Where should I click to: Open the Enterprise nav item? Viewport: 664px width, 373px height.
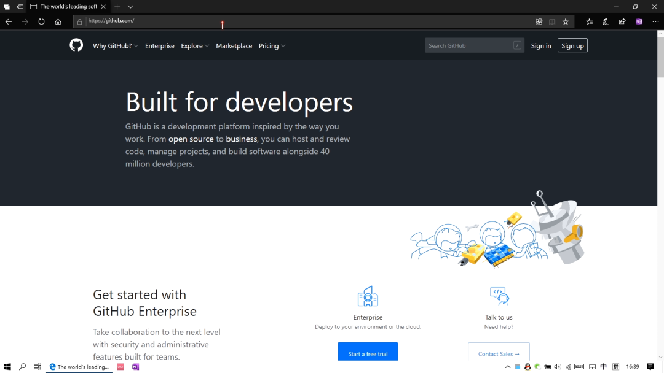coord(160,45)
